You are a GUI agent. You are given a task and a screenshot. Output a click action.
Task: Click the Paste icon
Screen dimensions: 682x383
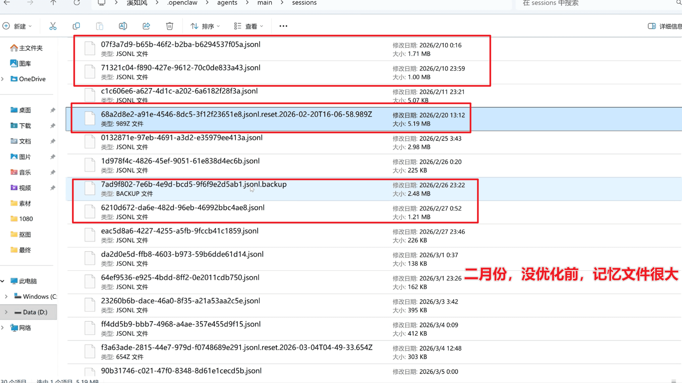point(100,26)
